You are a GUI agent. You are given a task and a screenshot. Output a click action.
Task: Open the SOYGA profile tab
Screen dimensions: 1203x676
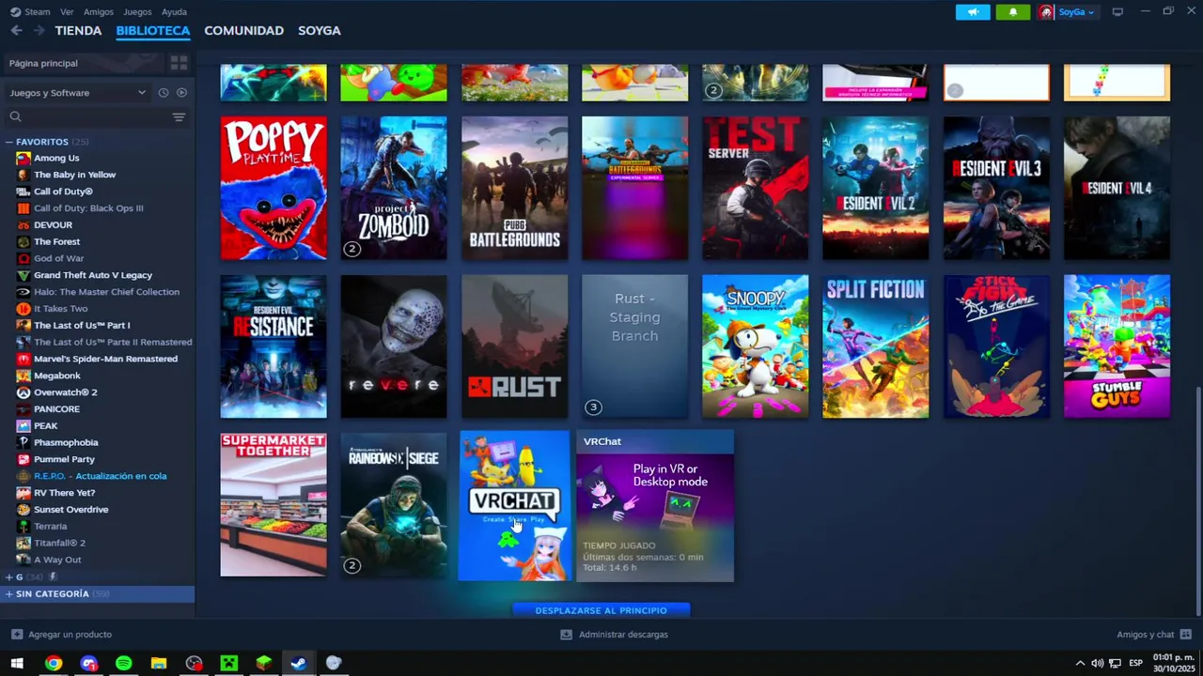[x=320, y=30]
